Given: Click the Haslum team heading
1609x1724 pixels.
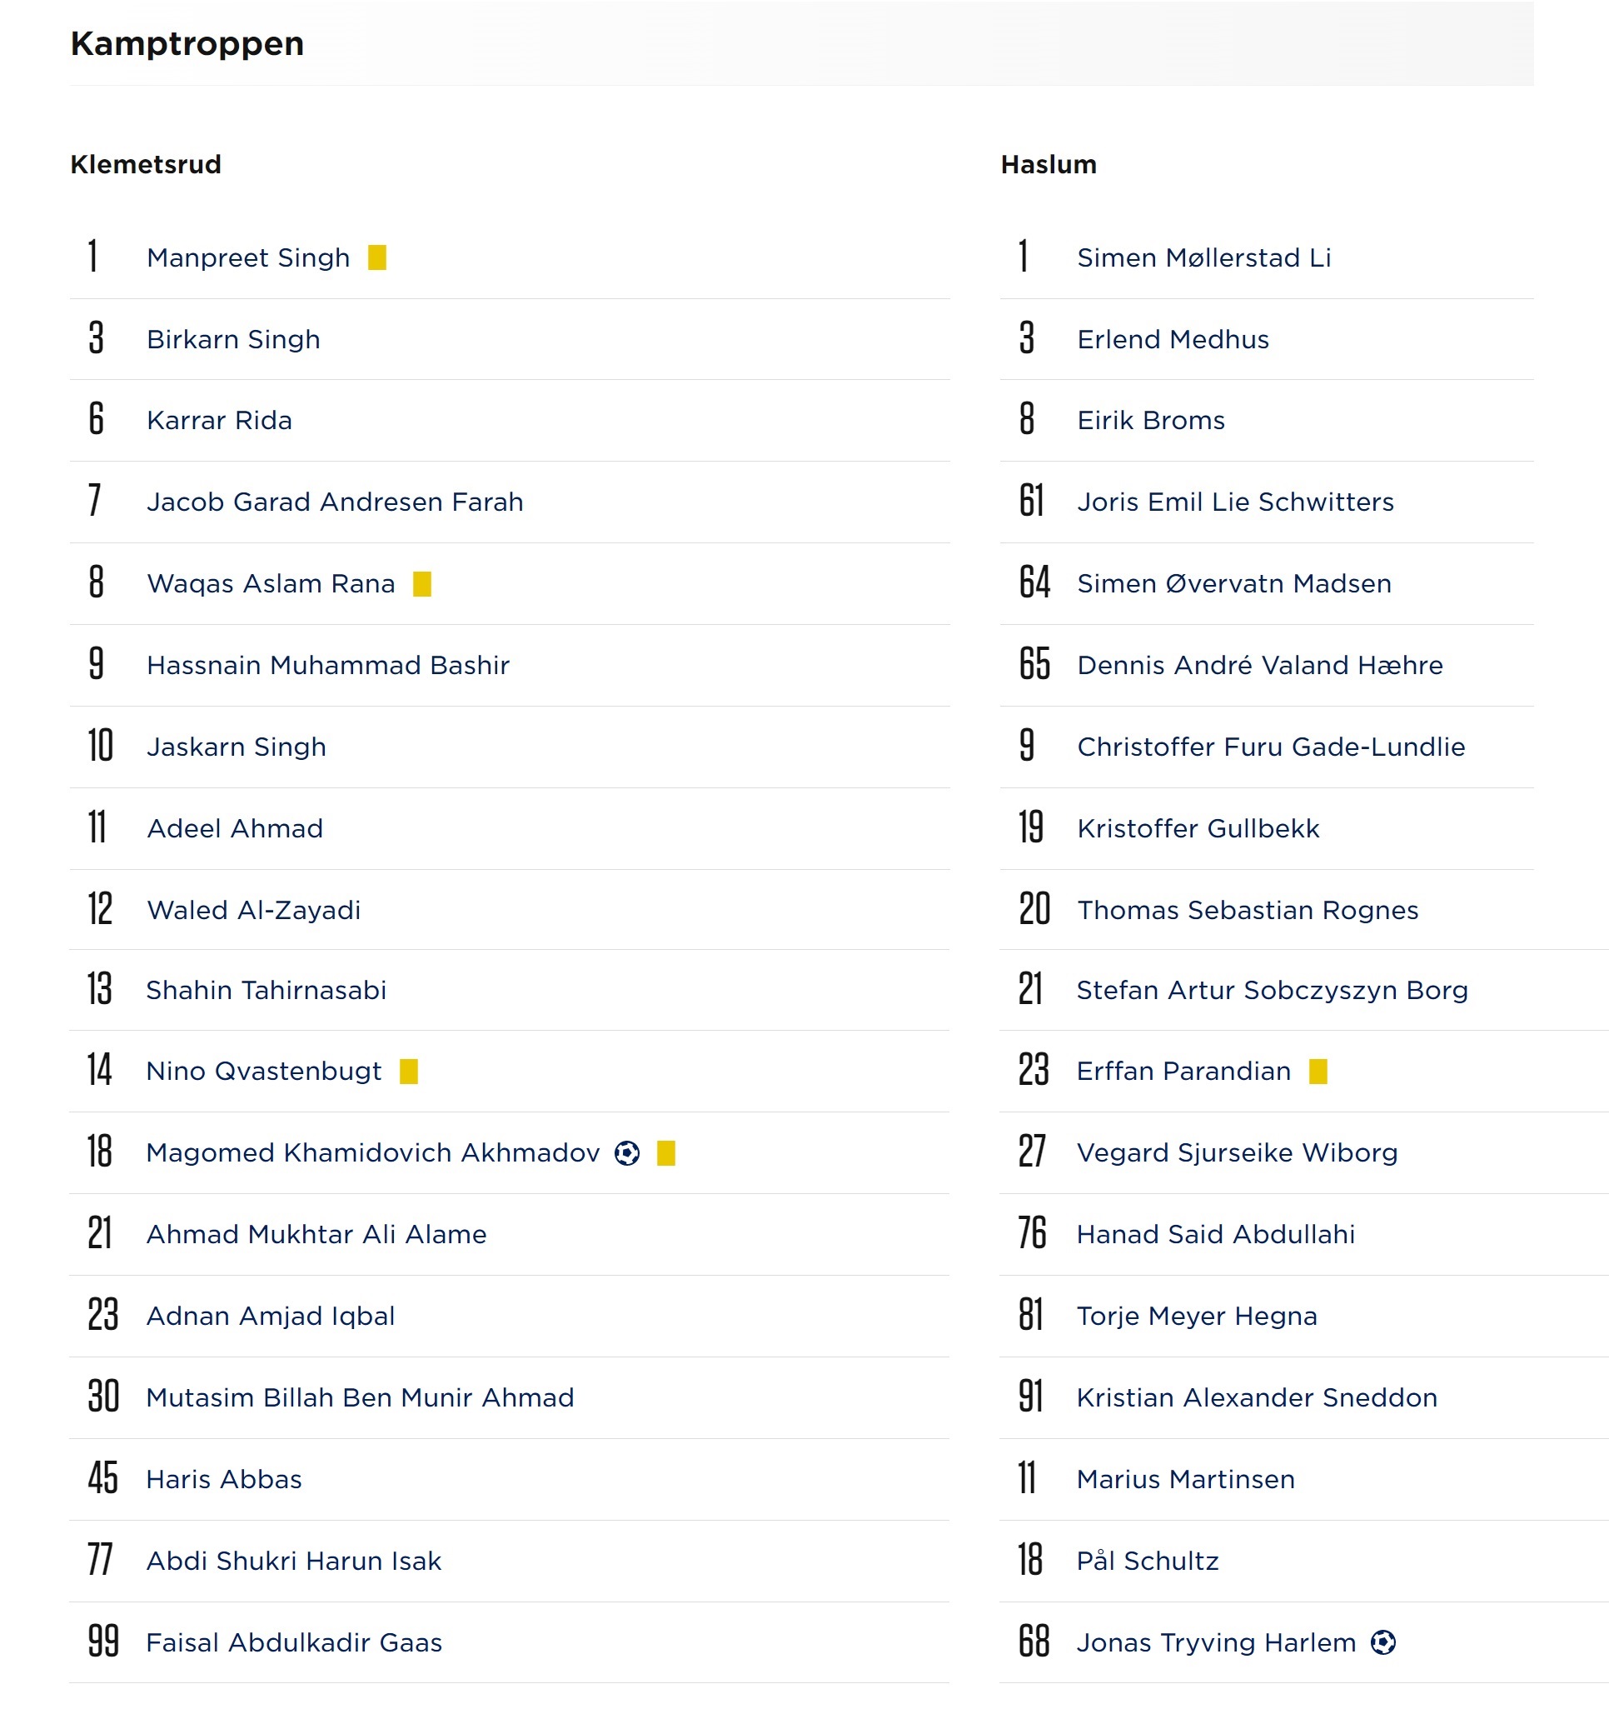Looking at the screenshot, I should [1049, 165].
